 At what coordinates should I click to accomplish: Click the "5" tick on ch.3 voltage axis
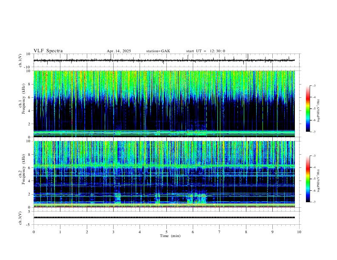30,212
